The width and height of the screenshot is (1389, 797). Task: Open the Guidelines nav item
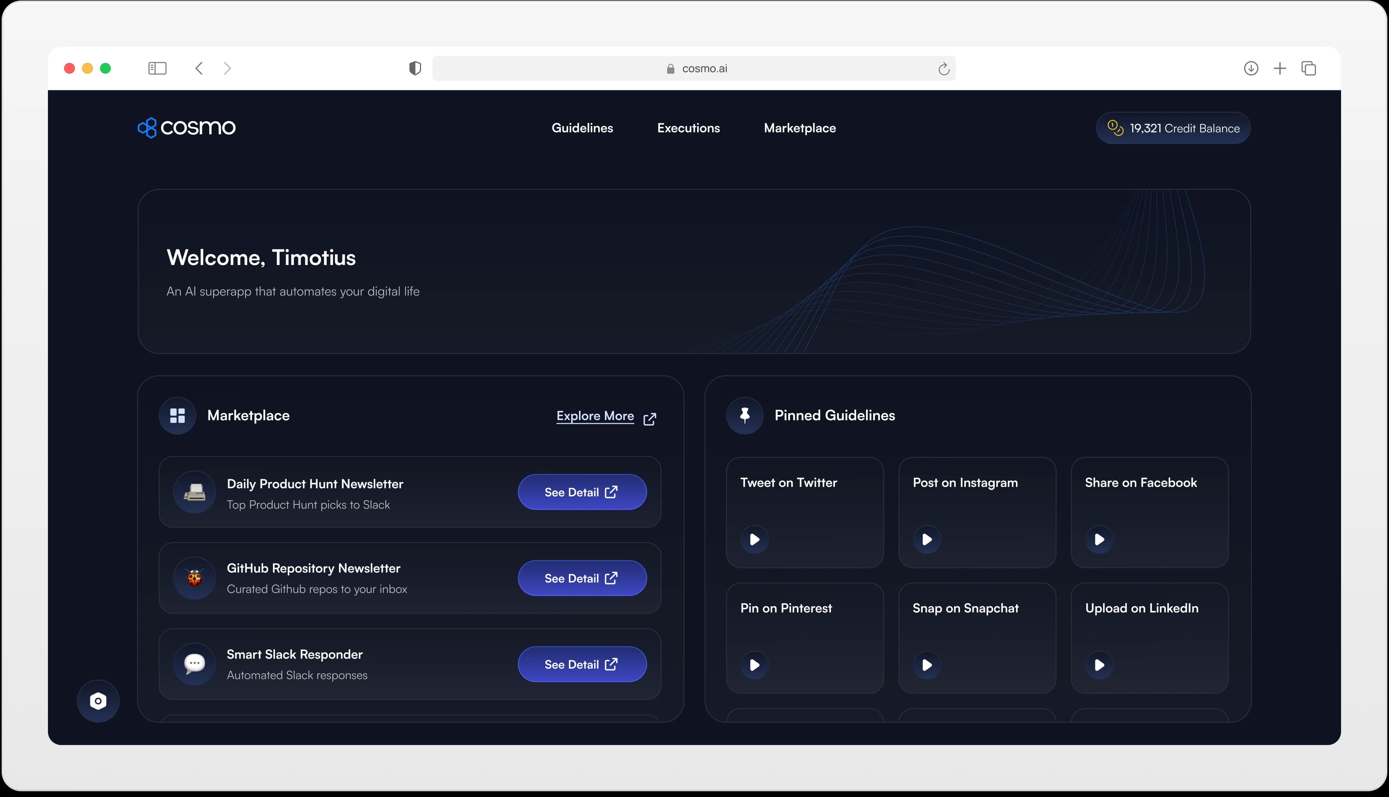[582, 128]
